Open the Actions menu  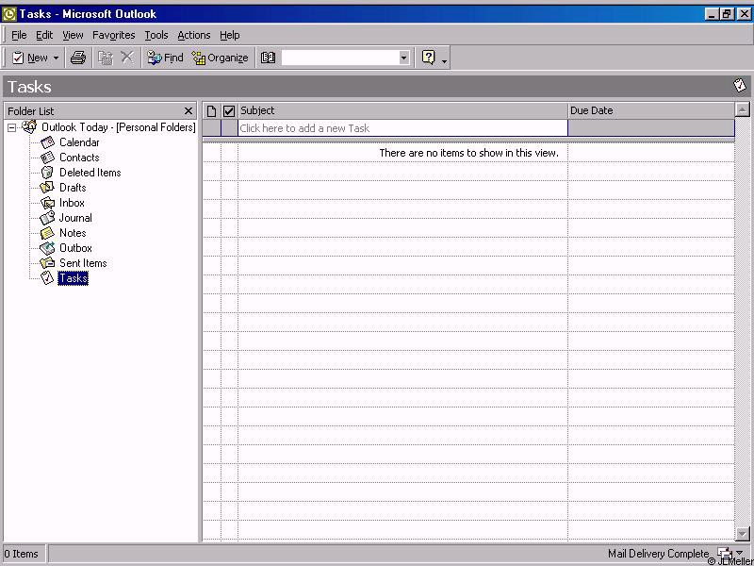point(193,35)
